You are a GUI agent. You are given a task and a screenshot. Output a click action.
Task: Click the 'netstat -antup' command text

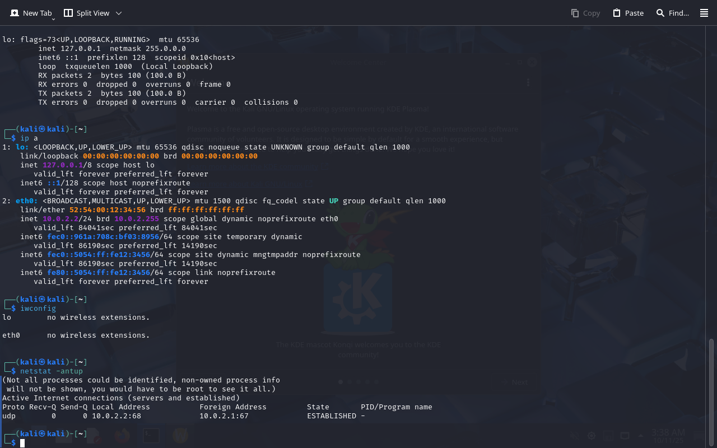[x=52, y=371]
